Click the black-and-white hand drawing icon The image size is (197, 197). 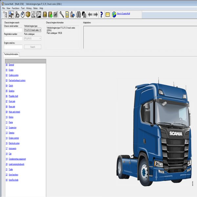39,14
